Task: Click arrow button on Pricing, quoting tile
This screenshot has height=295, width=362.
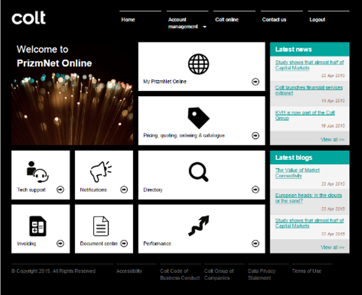Action: pos(255,136)
